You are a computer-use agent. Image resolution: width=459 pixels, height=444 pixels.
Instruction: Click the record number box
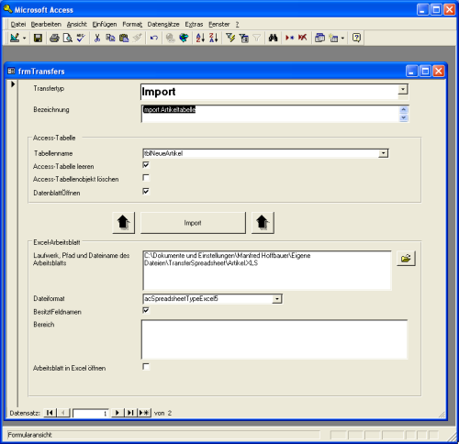[91, 413]
